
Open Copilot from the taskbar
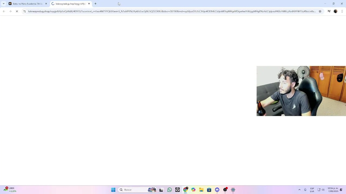click(193, 190)
